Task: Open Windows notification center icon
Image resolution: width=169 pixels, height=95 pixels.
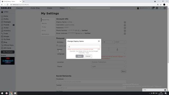Action: tap(166, 93)
